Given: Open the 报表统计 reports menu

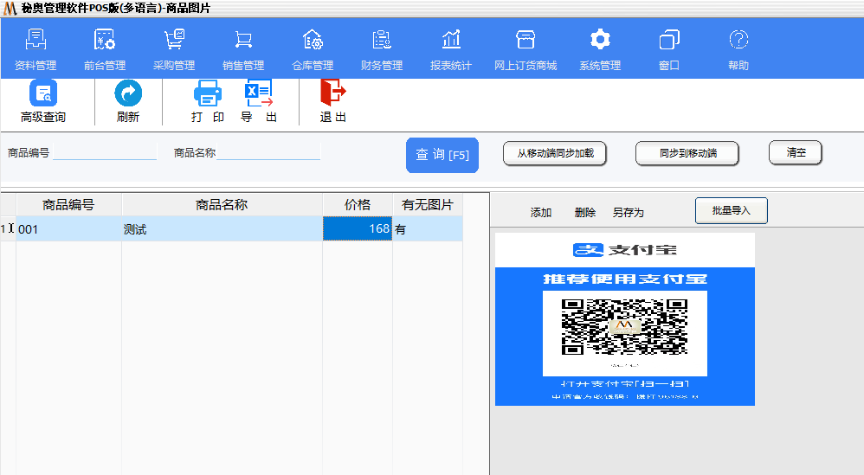Looking at the screenshot, I should click(x=451, y=49).
